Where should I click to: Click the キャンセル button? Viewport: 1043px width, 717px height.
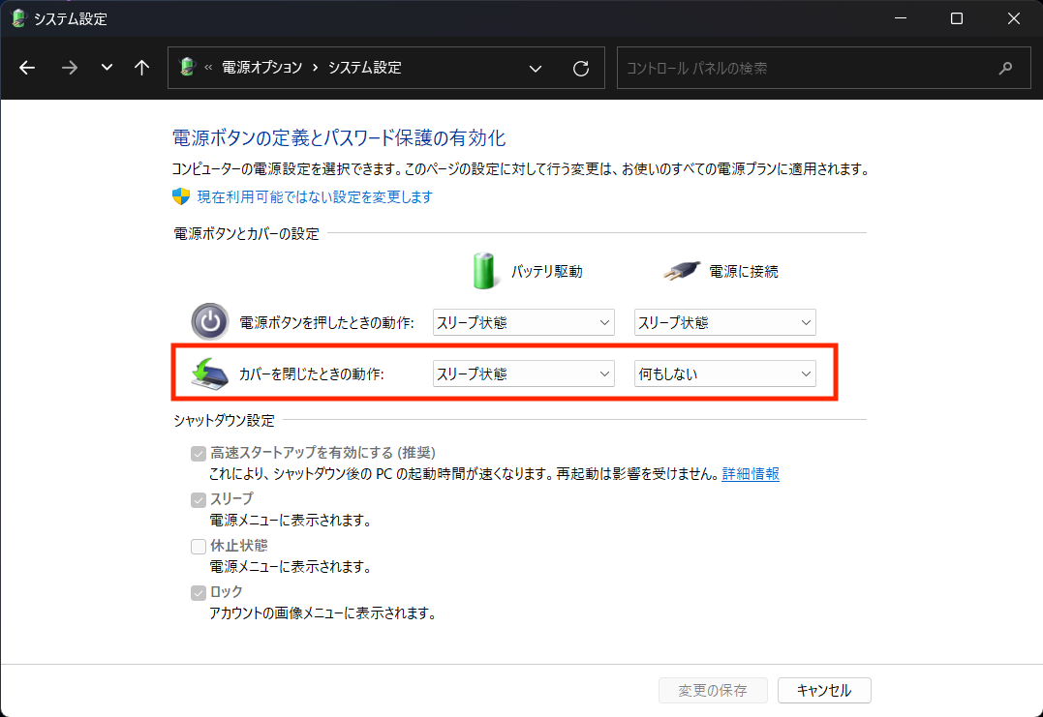tap(823, 690)
